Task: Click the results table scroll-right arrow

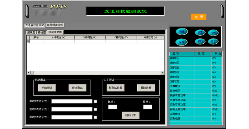Action: (x=162, y=72)
